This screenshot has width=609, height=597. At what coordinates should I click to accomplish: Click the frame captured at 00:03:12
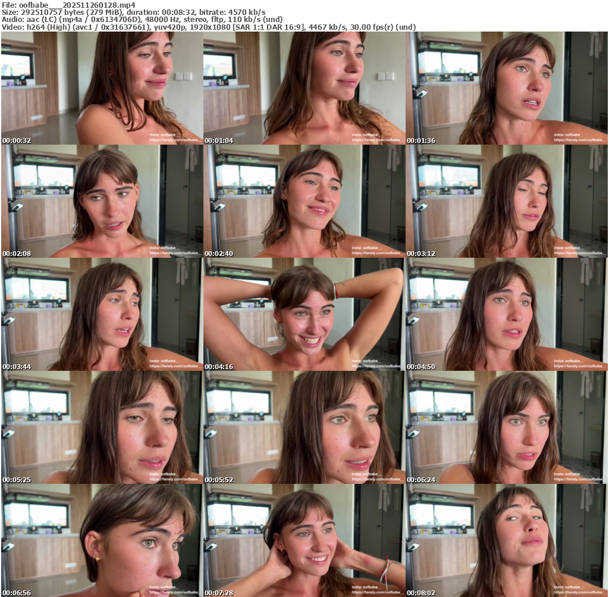(x=506, y=201)
